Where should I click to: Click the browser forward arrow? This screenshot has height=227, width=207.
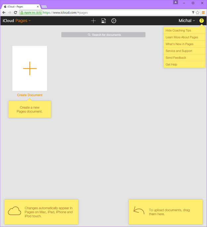(10, 13)
